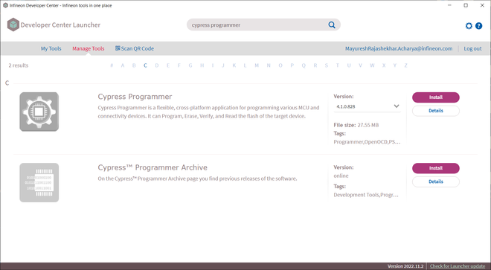
Task: Select the Manage Tools tab
Action: point(89,48)
